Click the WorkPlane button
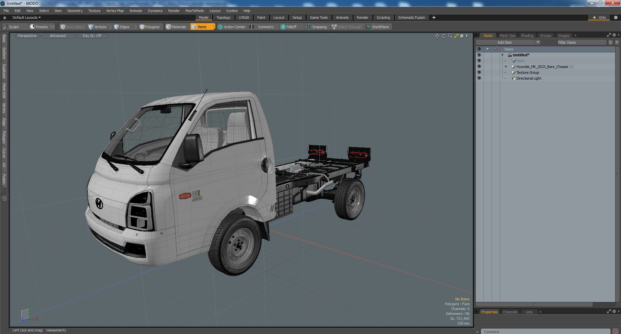Viewport: 621px width, 334px height. tap(378, 27)
